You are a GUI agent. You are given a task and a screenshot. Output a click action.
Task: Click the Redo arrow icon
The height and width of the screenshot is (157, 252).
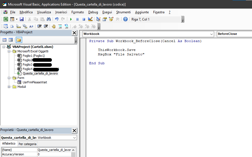63,19
